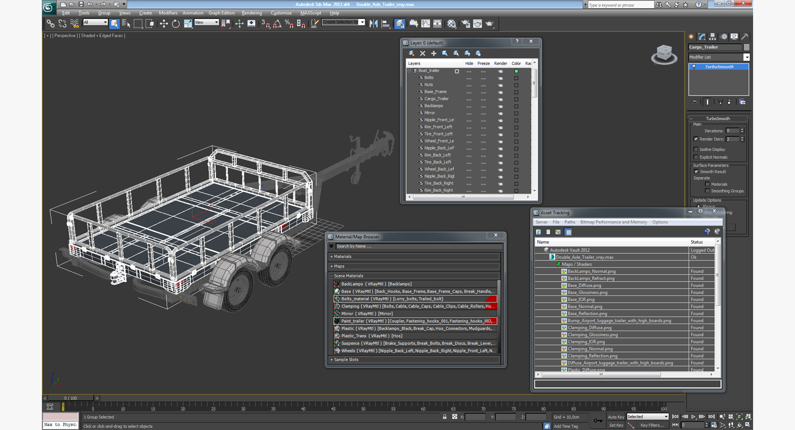The image size is (795, 430).
Task: Open the Material Editor
Action: 452,24
